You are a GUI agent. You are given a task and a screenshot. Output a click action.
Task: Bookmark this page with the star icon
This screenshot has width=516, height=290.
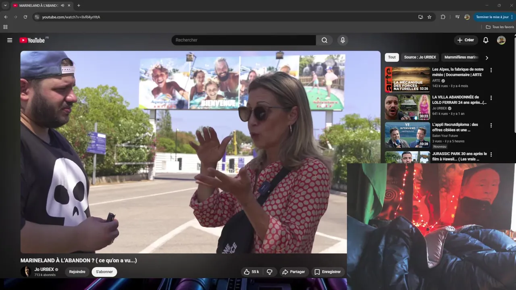click(x=429, y=17)
